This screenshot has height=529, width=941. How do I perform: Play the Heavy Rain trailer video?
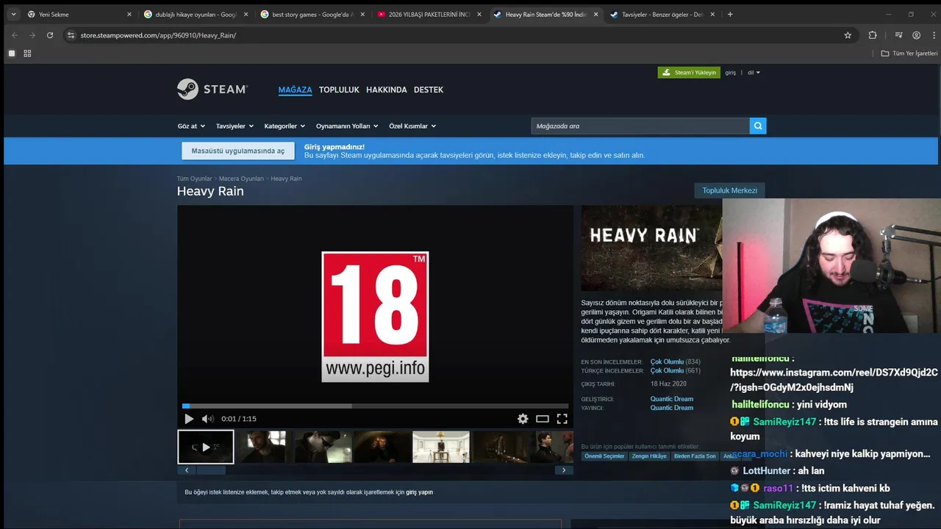(189, 419)
